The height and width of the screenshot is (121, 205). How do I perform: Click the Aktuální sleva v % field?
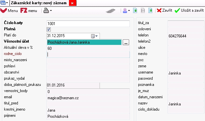[x=88, y=48]
